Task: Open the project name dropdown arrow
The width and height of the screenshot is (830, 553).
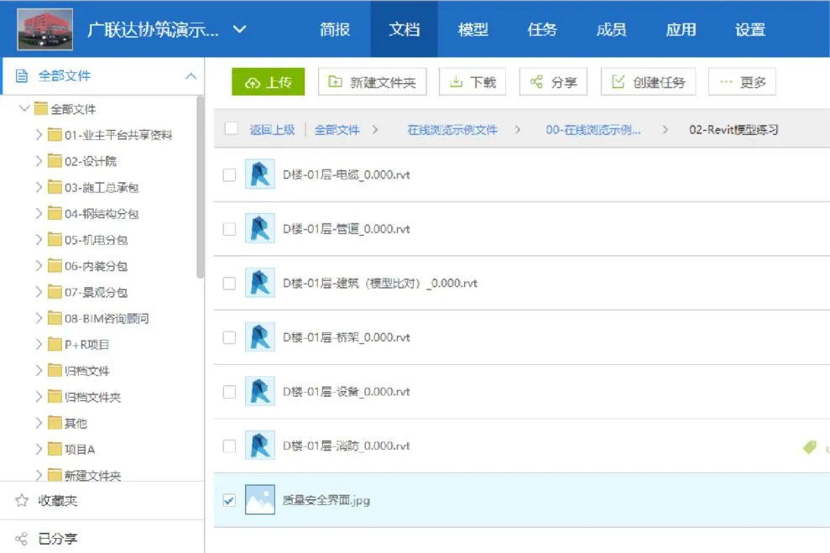Action: (x=240, y=29)
